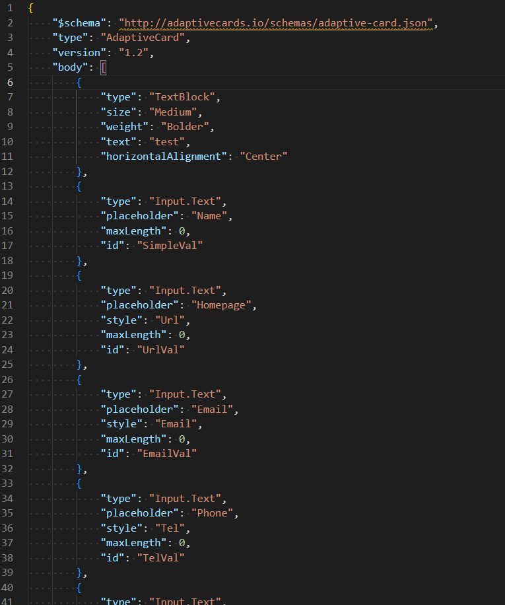Click the "Homepage" placeholder value

click(x=221, y=305)
